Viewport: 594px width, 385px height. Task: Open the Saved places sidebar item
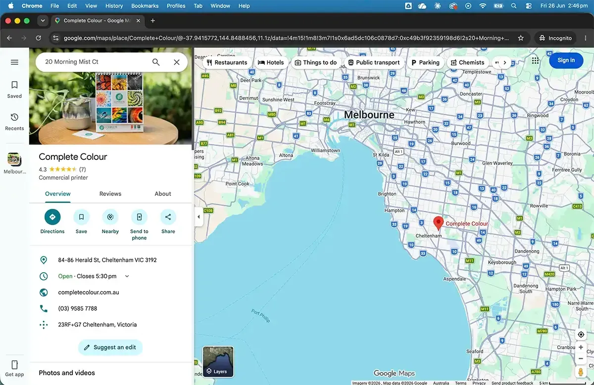point(14,90)
